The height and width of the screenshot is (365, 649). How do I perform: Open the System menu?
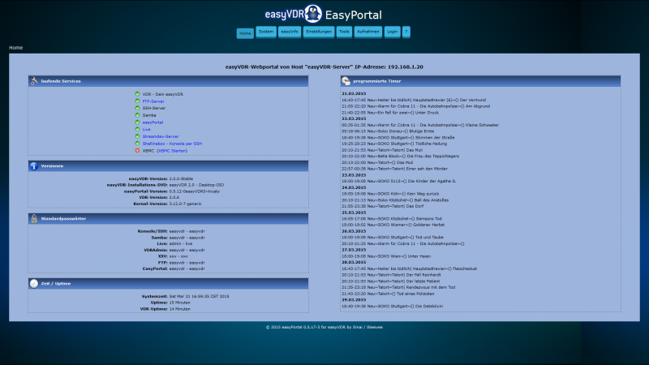tap(266, 32)
